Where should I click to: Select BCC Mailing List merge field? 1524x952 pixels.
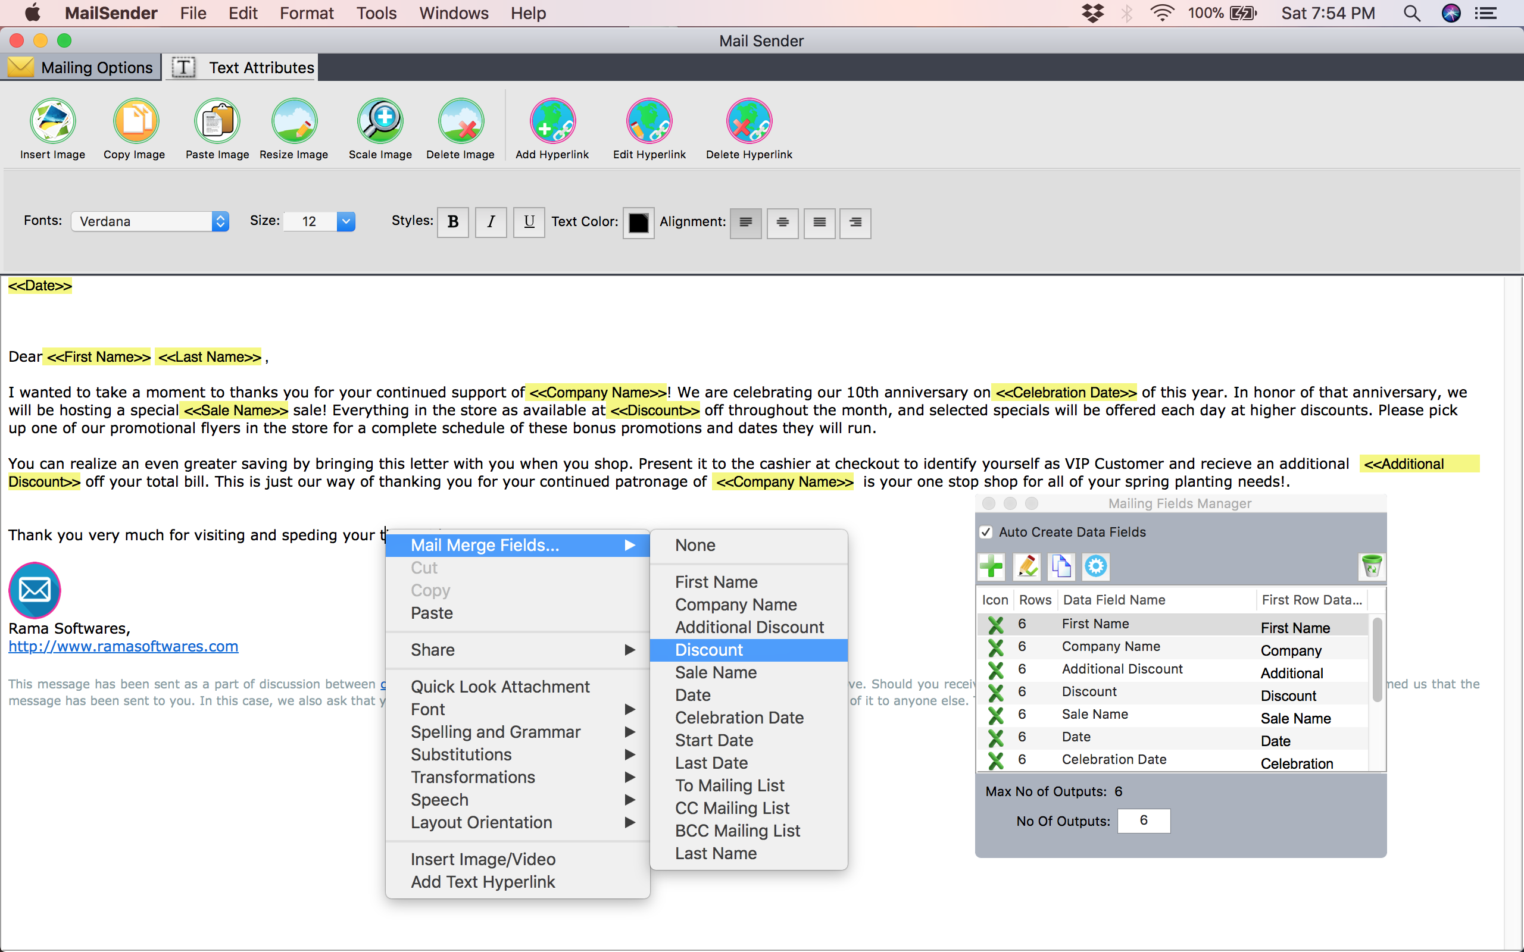749,831
